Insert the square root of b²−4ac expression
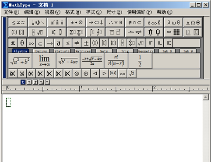Image resolution: width=211 pixels, height=168 pixels. (x=68, y=61)
